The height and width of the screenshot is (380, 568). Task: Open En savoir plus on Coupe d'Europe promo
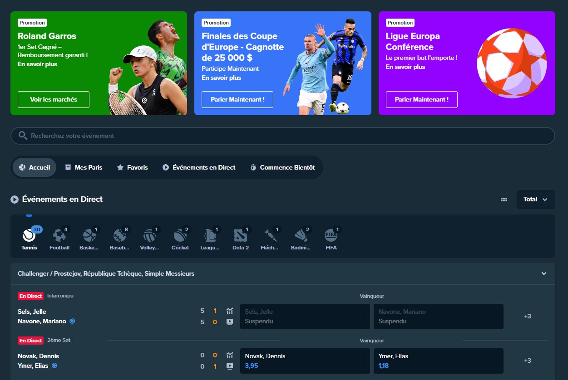click(222, 78)
